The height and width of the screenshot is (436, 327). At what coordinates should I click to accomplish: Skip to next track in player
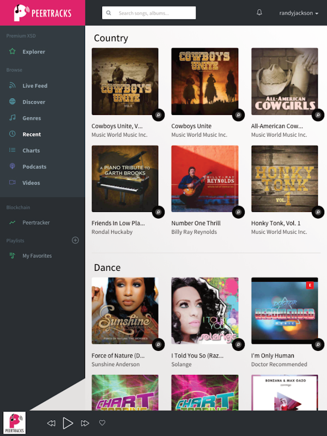(x=85, y=423)
